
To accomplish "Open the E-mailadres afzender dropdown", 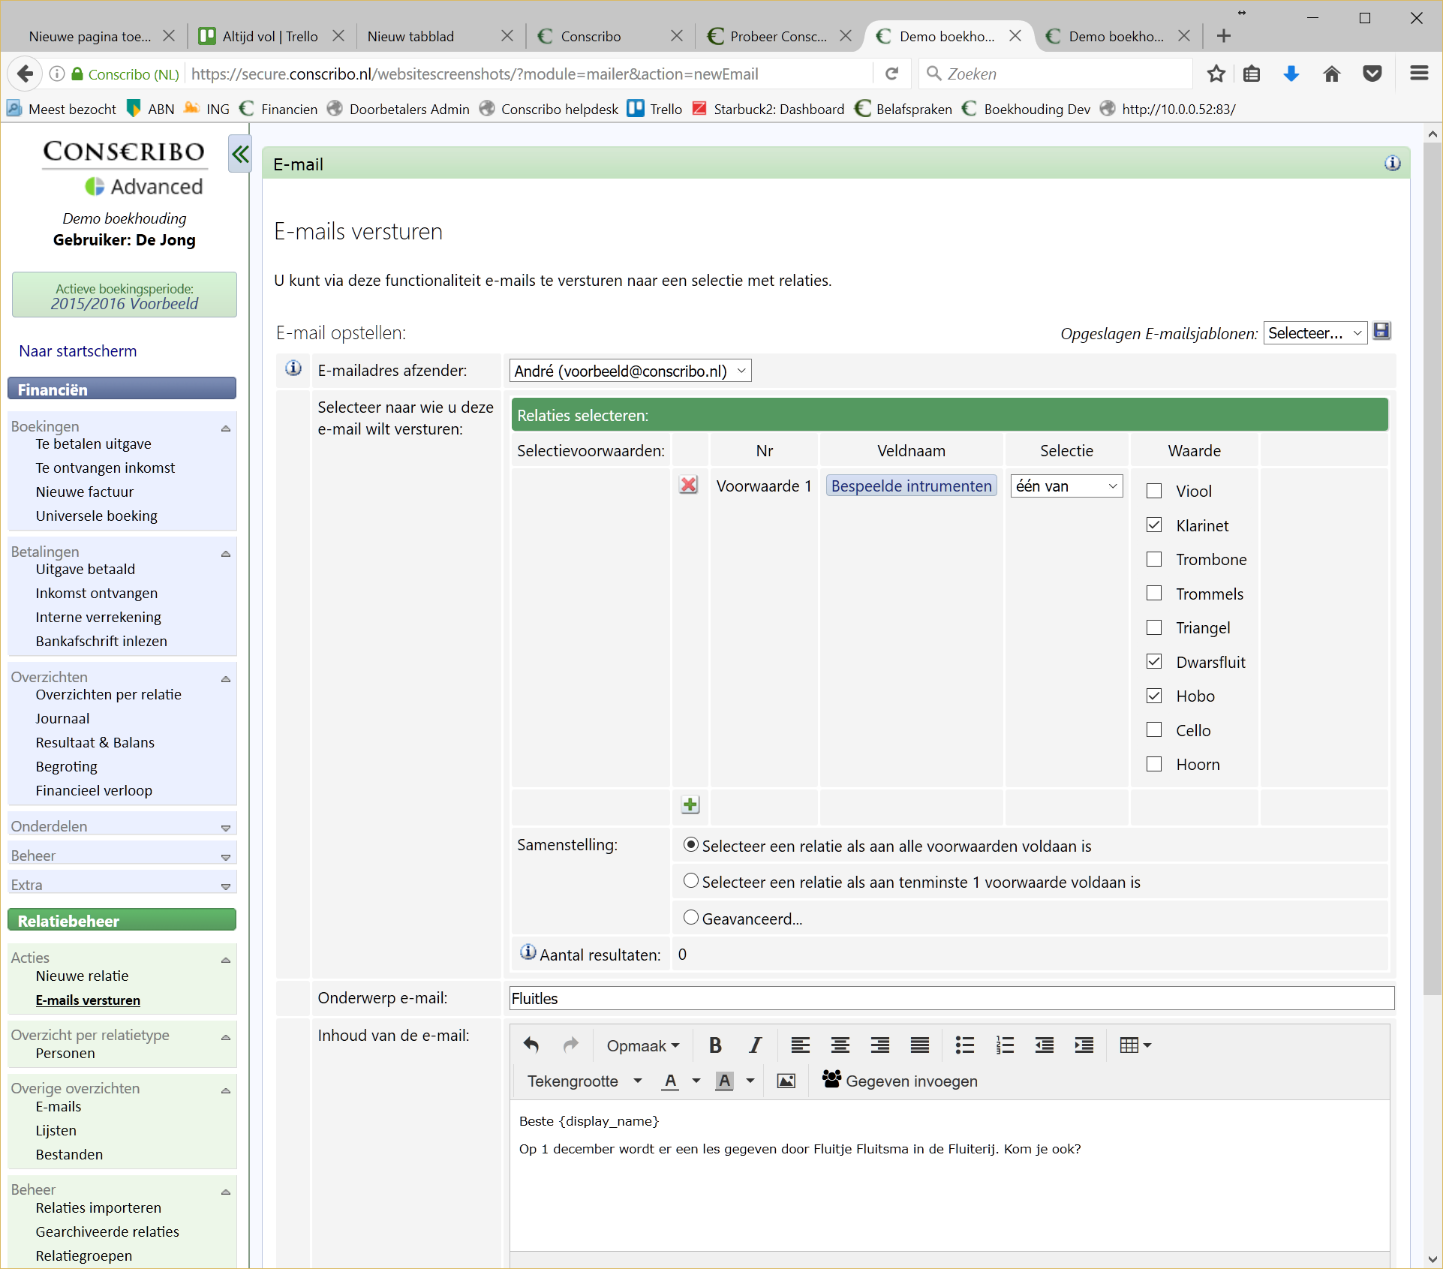I will (x=630, y=371).
